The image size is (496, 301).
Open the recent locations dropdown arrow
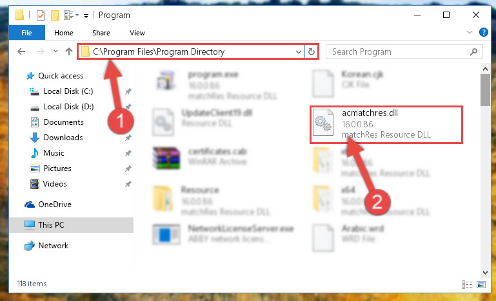pos(55,51)
